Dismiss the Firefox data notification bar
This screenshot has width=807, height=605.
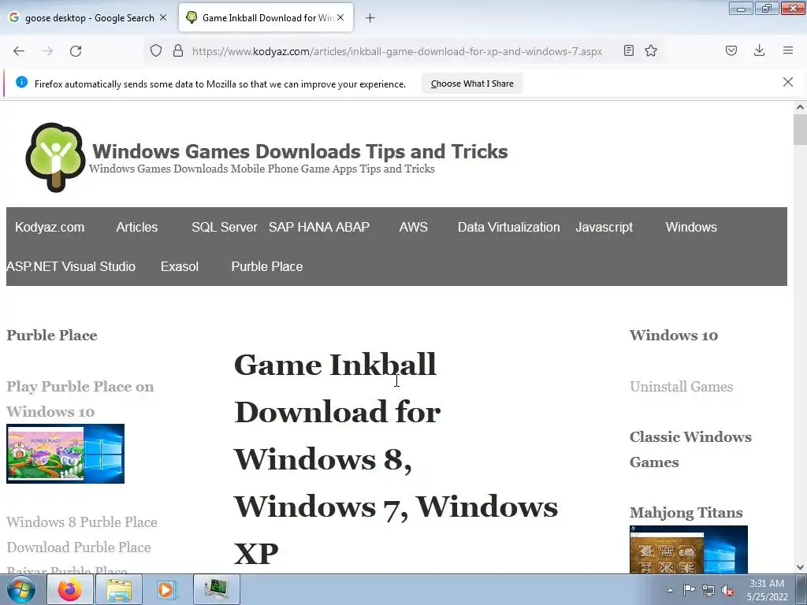point(788,82)
